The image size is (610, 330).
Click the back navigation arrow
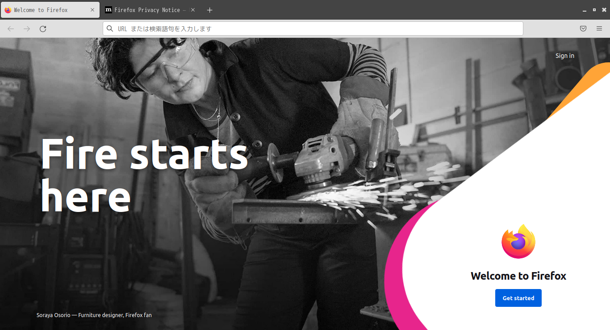tap(11, 29)
